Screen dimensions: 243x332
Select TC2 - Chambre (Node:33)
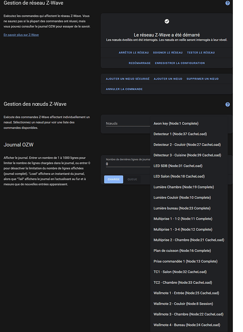tap(189, 282)
